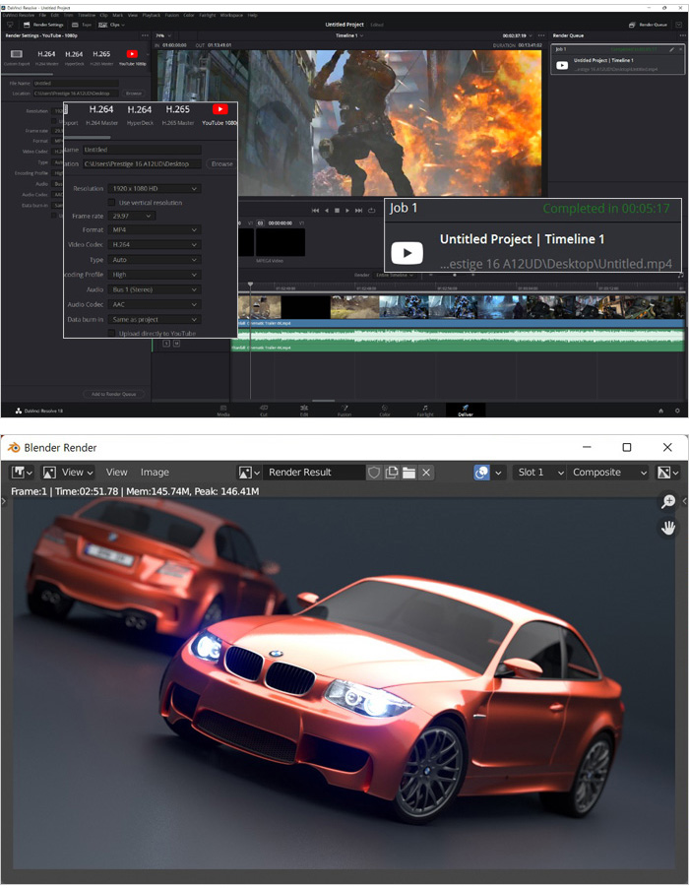Open the Clips toolbar dropdown
This screenshot has width=689, height=888.
tap(111, 25)
